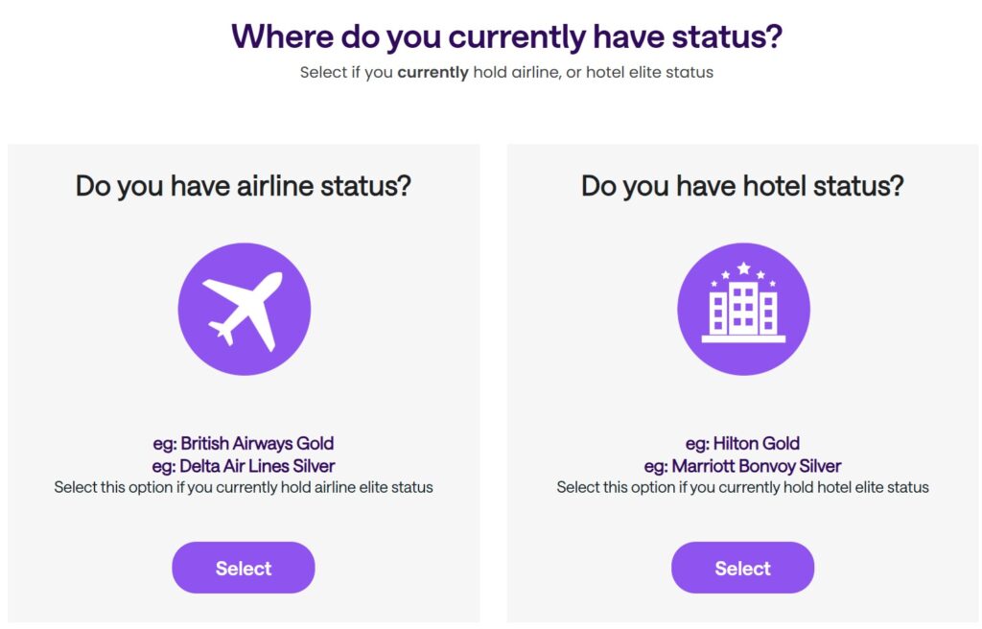Screen dimensions: 982x629
Task: Click the hotel building base inside circle
Action: [743, 338]
